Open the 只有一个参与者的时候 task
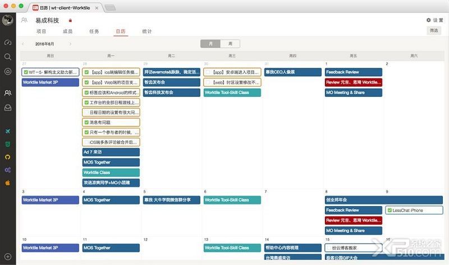This screenshot has width=449, height=265. point(111,132)
